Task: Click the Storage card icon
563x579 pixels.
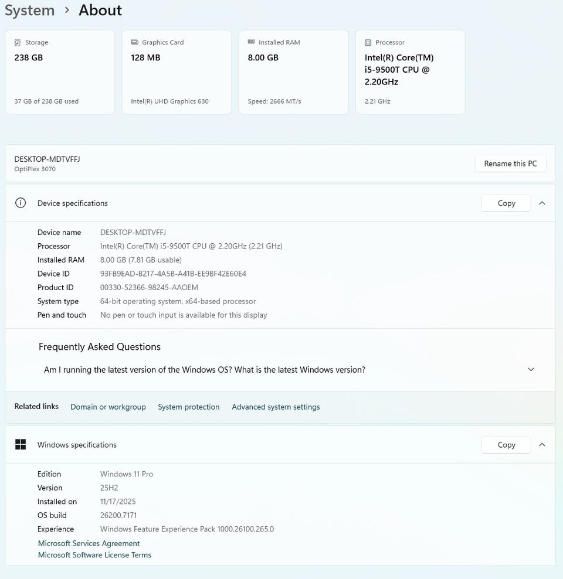Action: (x=18, y=43)
